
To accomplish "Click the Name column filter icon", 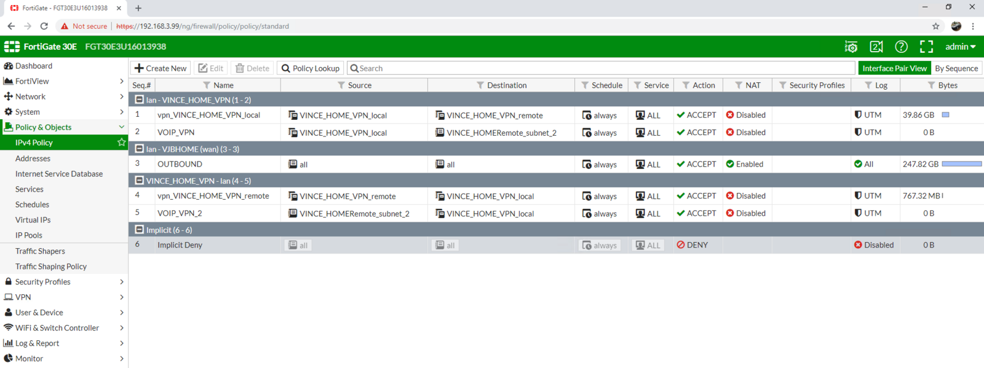I will click(x=207, y=85).
